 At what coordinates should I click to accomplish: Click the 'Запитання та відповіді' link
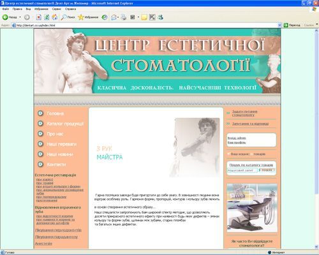point(250,124)
